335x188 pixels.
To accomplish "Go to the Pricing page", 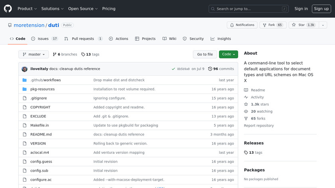I will [x=109, y=9].
